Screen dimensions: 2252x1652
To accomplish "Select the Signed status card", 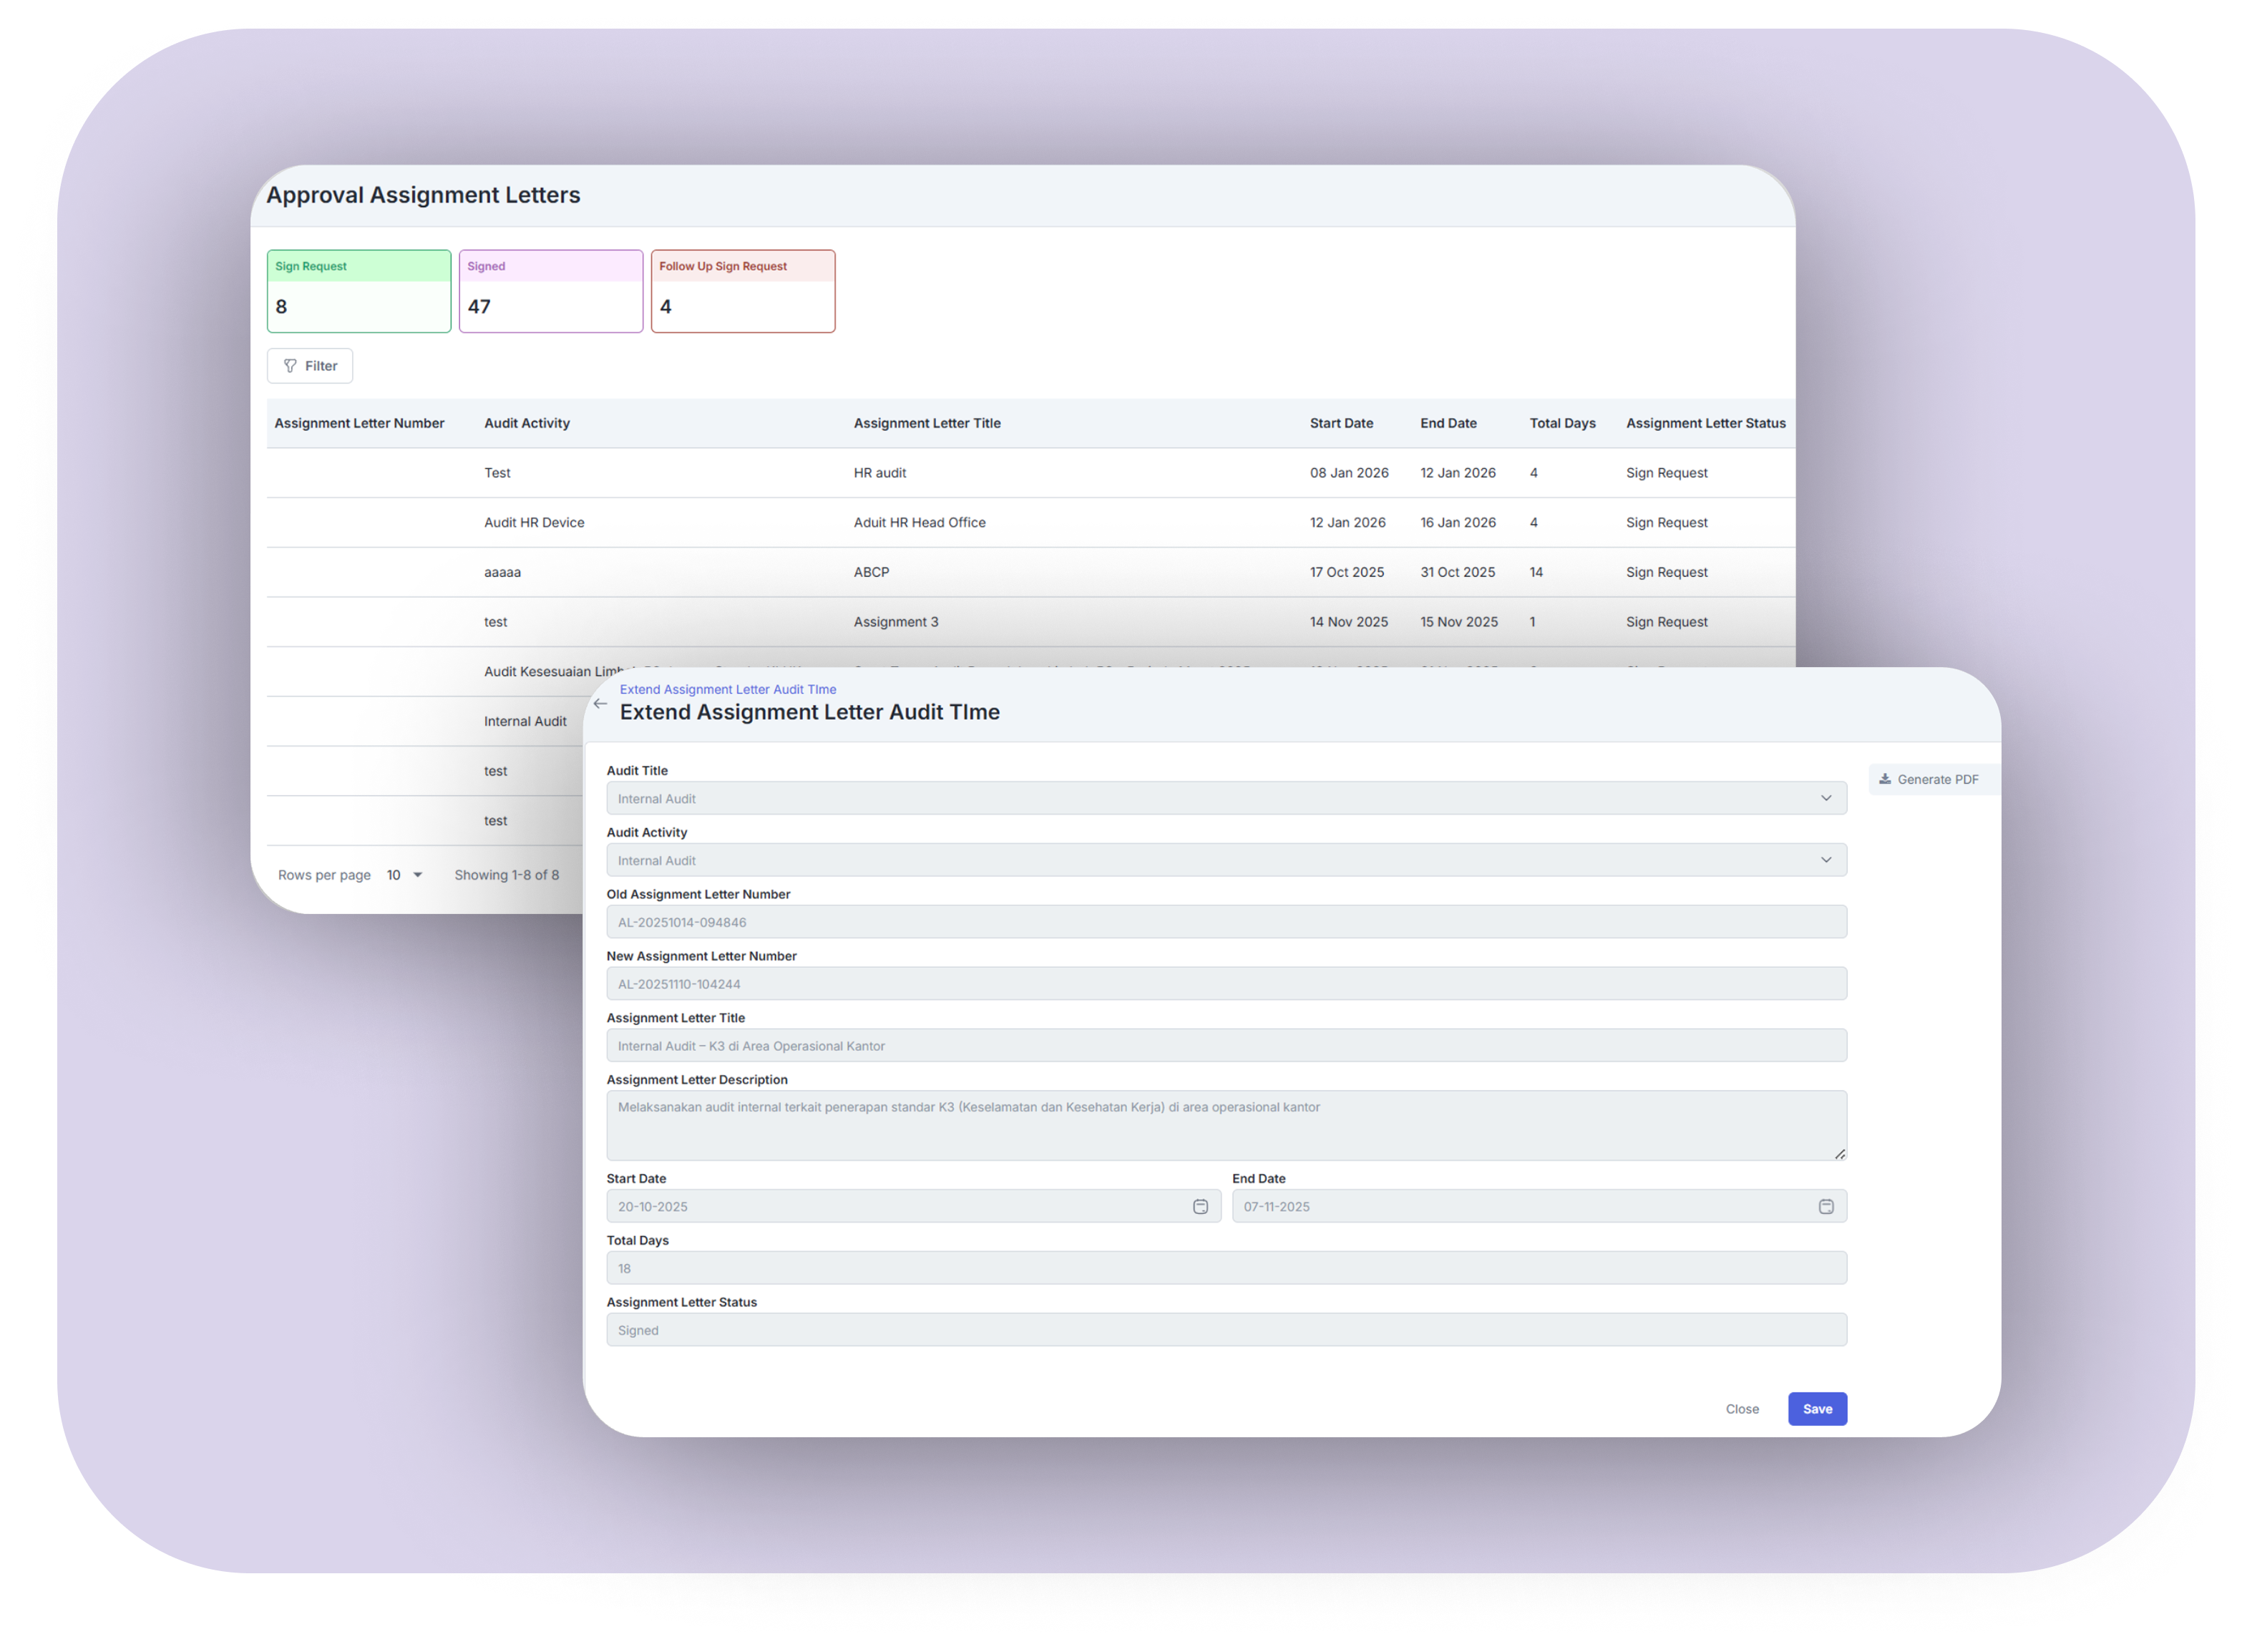I will tap(551, 291).
